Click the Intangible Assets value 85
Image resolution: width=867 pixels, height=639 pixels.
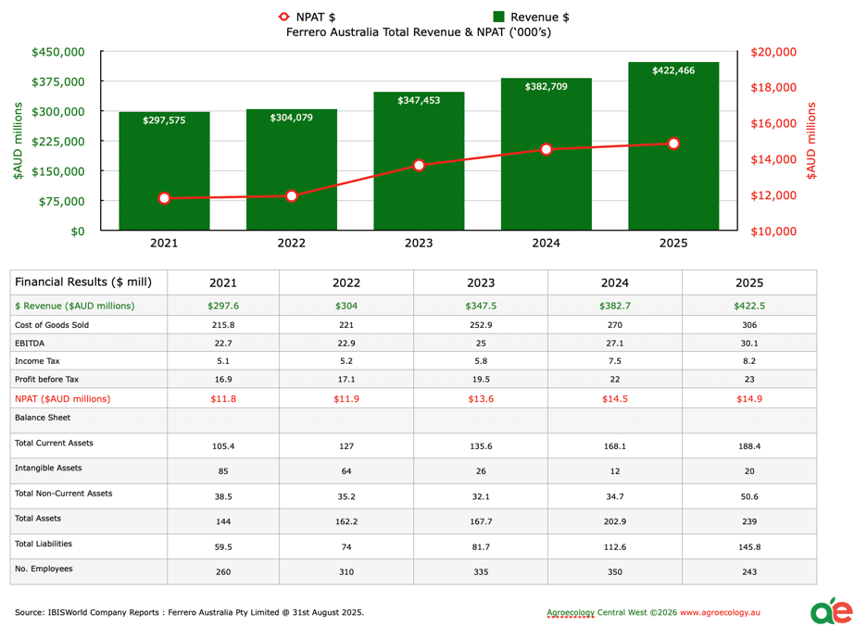[223, 471]
